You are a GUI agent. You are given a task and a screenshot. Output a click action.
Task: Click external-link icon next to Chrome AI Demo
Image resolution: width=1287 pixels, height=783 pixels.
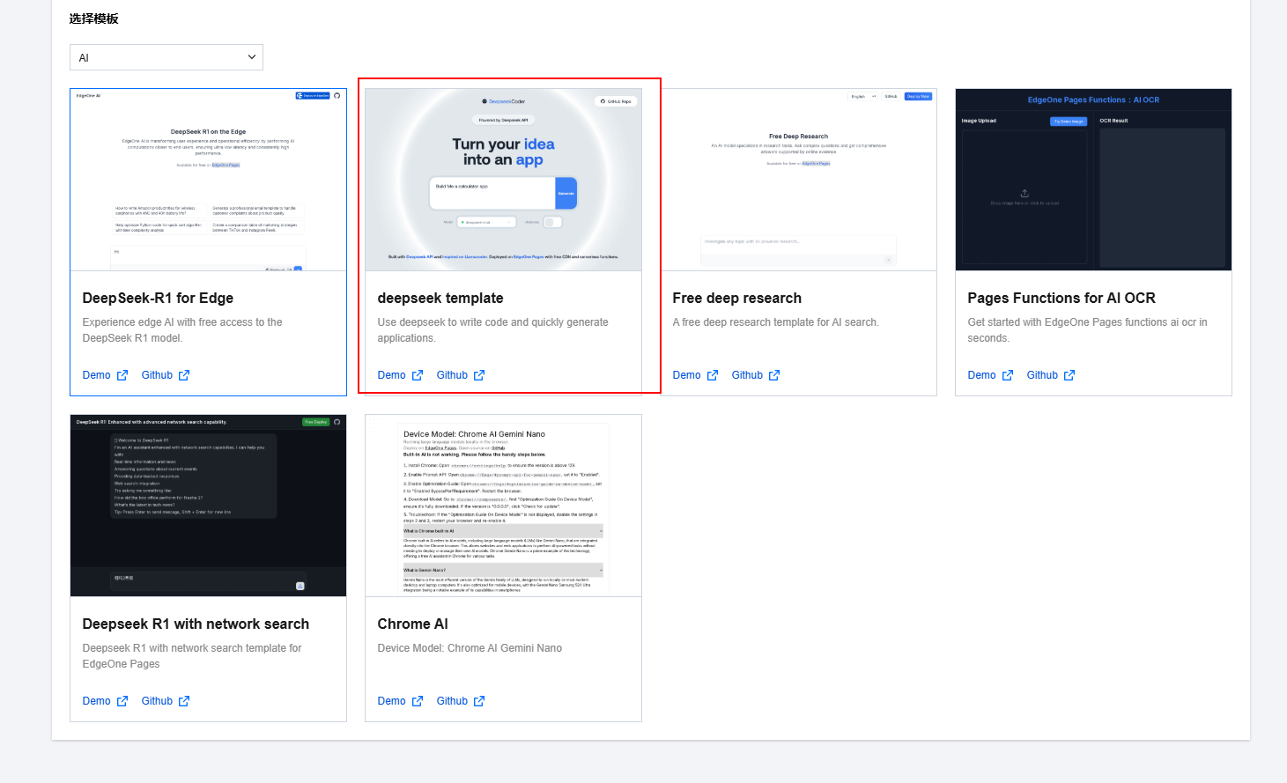418,701
